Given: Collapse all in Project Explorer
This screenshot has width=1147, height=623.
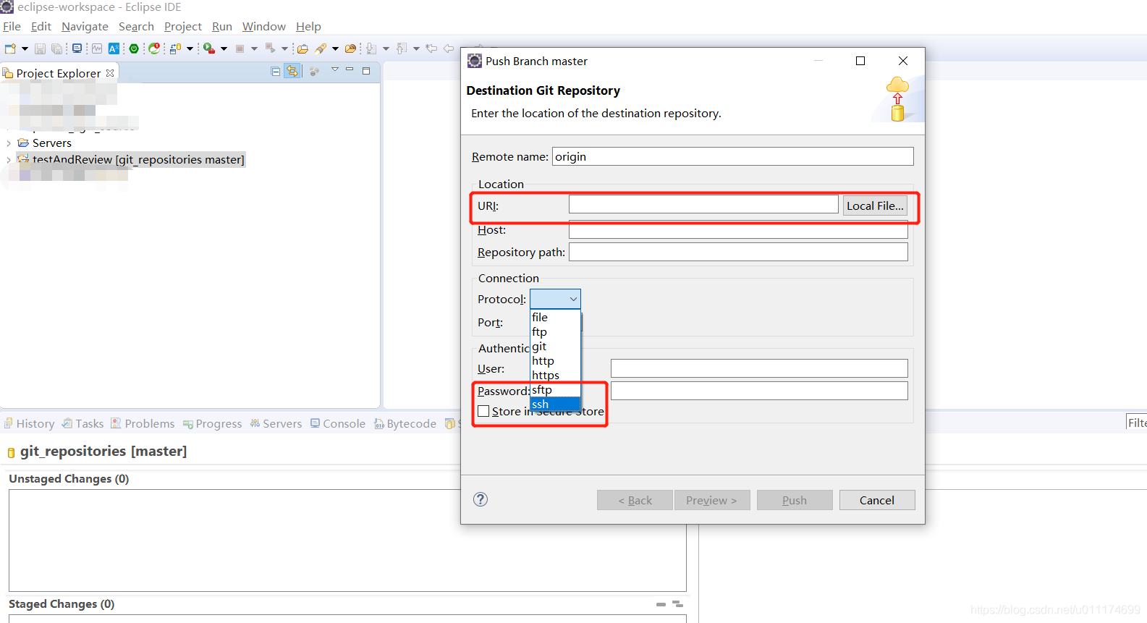Looking at the screenshot, I should [x=276, y=72].
